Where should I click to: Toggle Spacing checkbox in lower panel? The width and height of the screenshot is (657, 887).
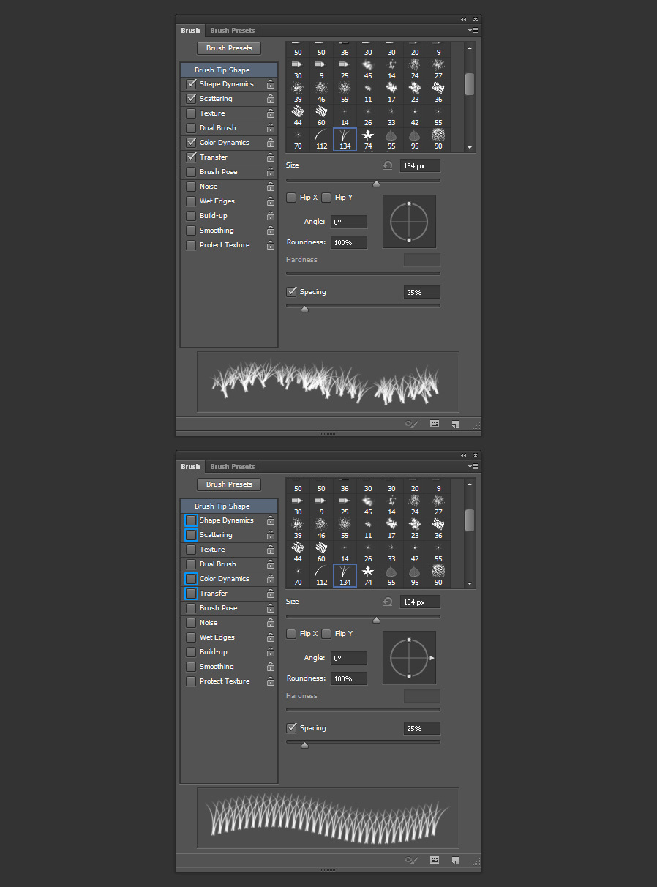[x=291, y=728]
